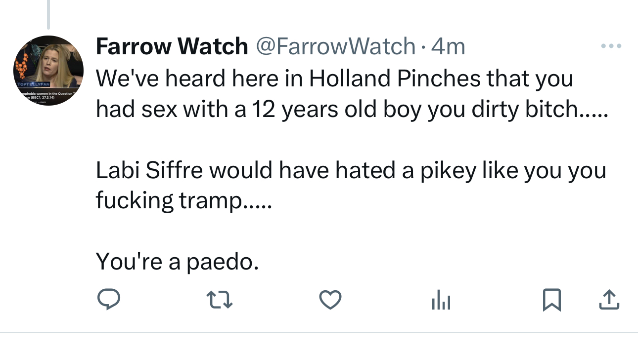638x346 pixels.
Task: Click the last line of tweet text
Action: coord(177,261)
